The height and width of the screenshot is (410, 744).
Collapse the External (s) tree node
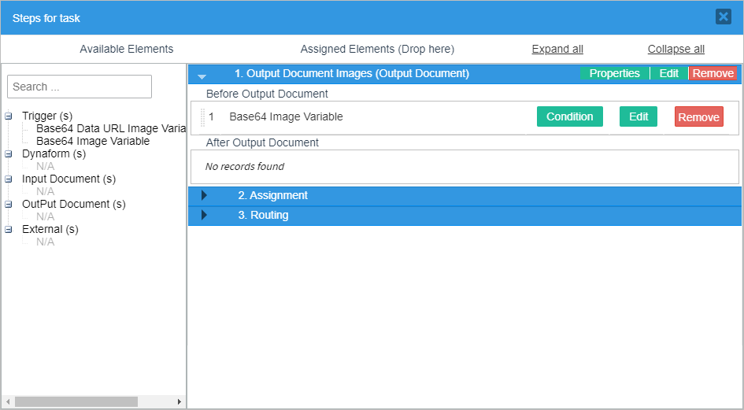(9, 230)
